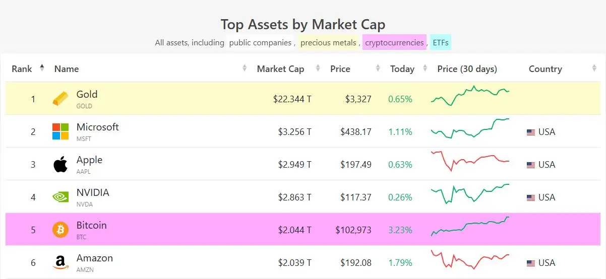
Task: Click the Microsoft logo icon
Action: coord(60,131)
